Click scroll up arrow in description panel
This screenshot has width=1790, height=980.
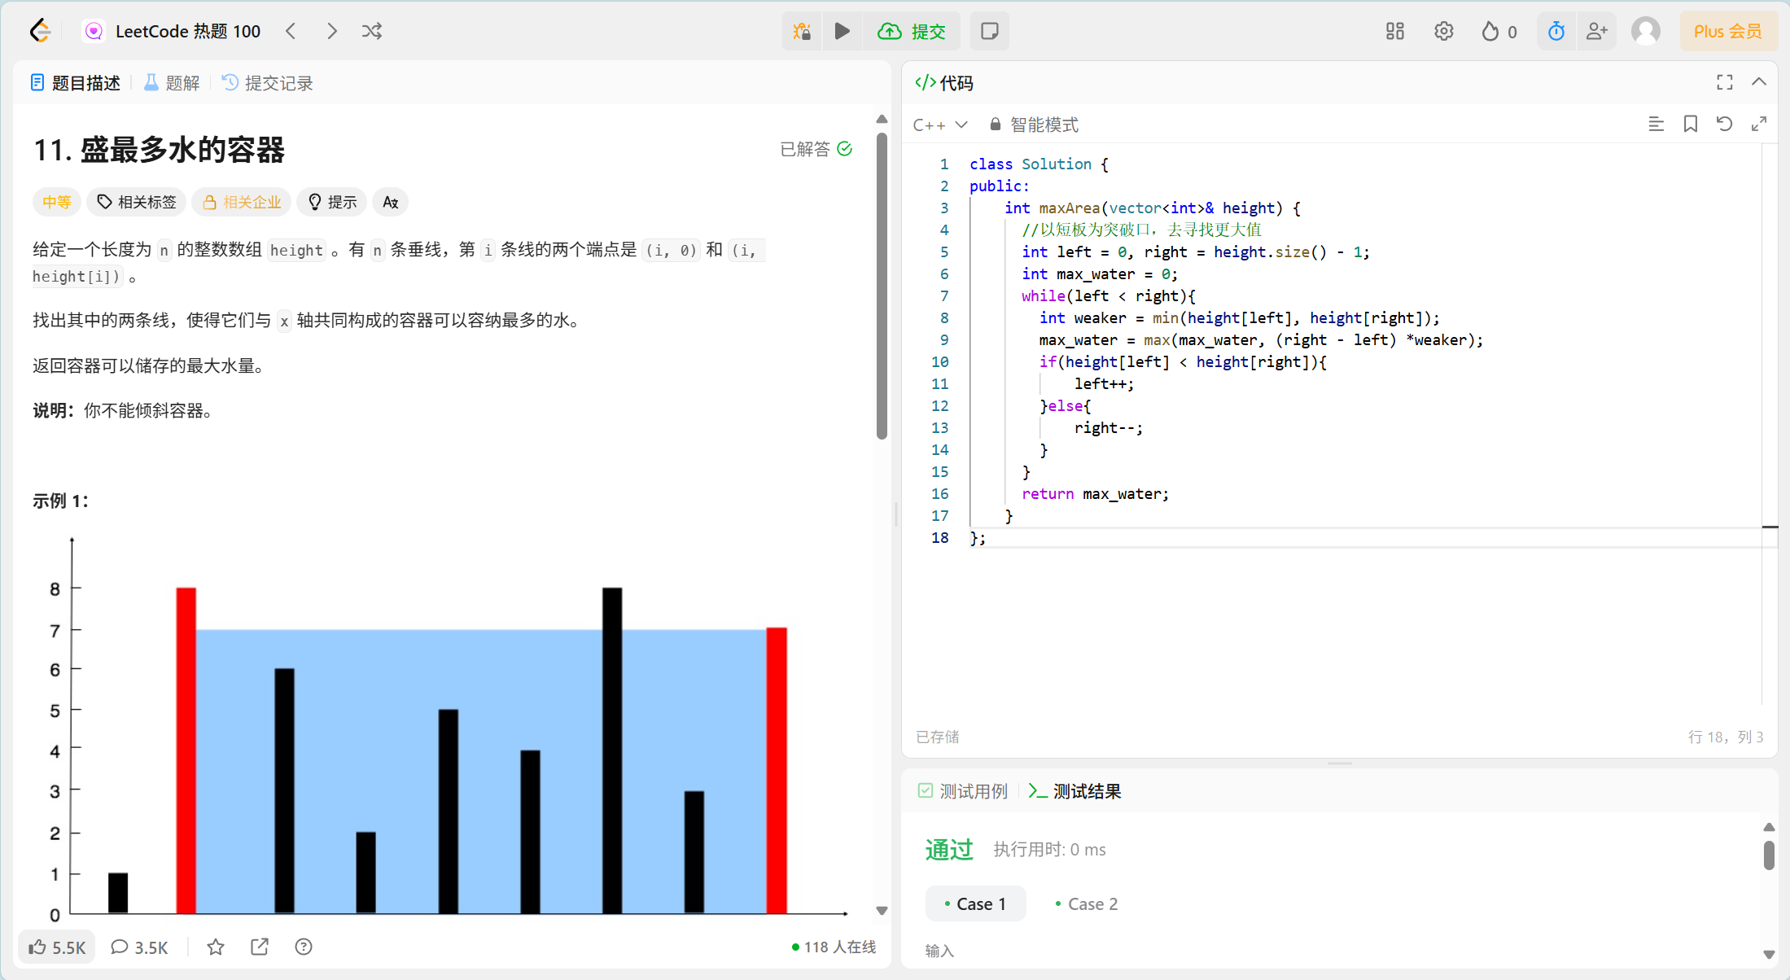[x=882, y=119]
